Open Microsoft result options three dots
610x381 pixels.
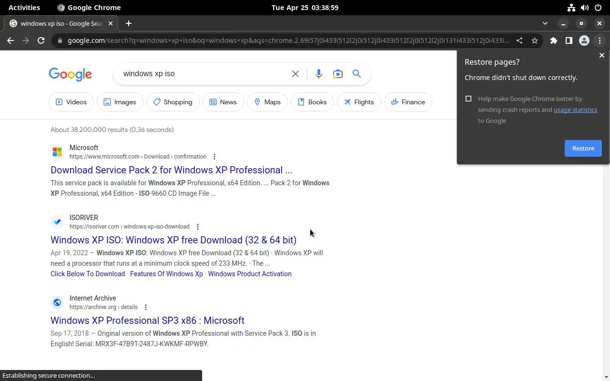(214, 157)
